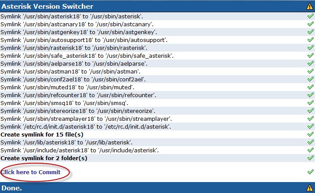Select the autosupport18 symlink message text

click(x=84, y=40)
